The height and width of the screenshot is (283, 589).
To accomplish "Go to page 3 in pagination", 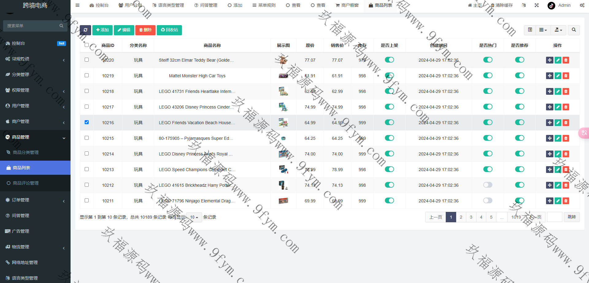I will tap(471, 217).
